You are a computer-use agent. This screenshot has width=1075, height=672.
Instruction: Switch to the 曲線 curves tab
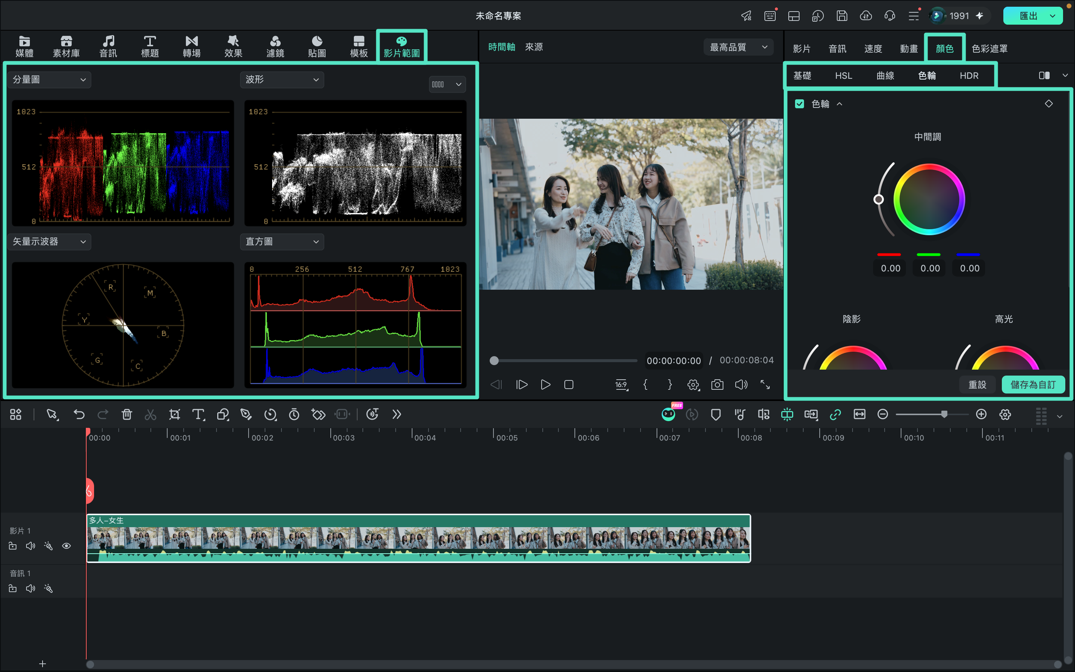[885, 75]
